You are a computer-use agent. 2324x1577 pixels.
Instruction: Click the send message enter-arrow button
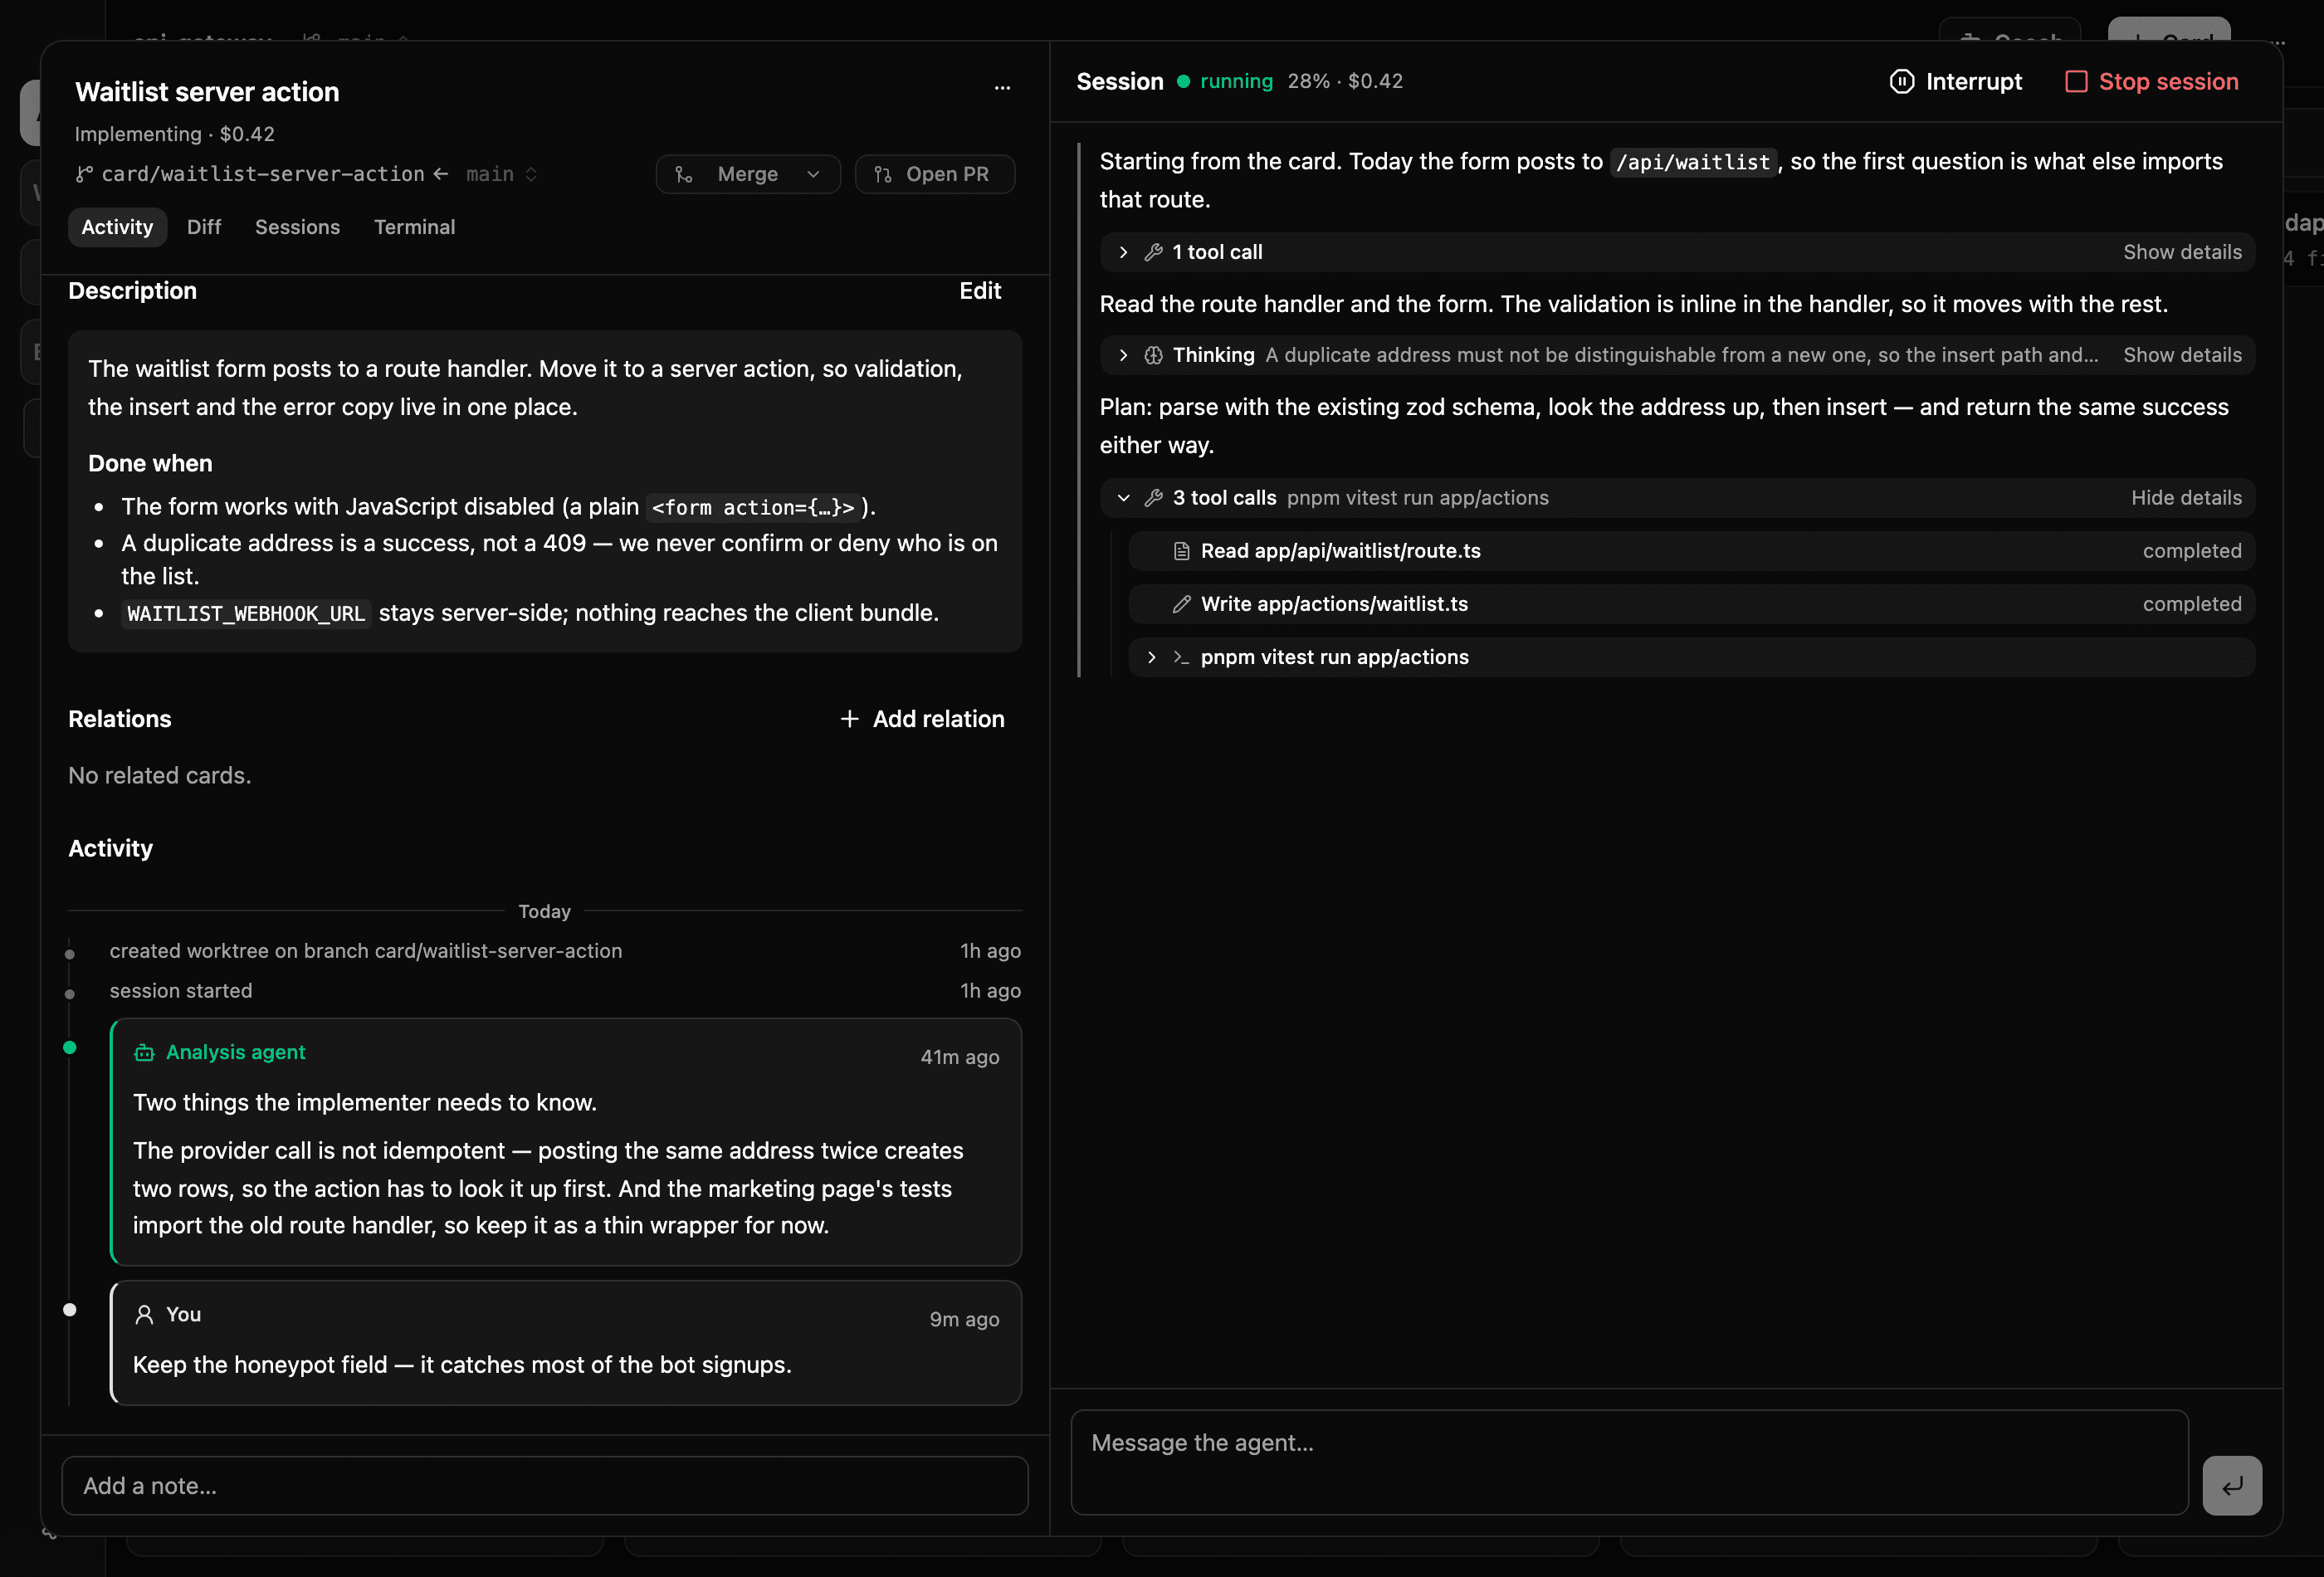(2231, 1485)
